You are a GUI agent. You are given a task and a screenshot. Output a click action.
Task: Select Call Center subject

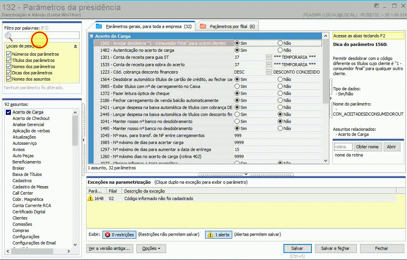pos(23,193)
